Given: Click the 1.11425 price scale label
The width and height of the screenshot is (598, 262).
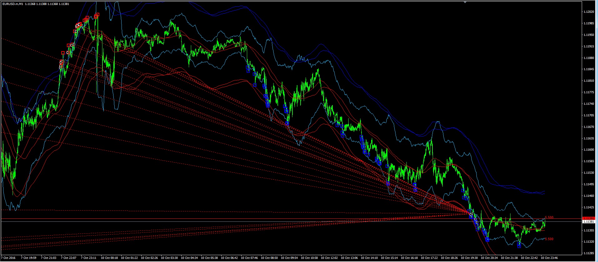Looking at the screenshot, I should point(589,207).
